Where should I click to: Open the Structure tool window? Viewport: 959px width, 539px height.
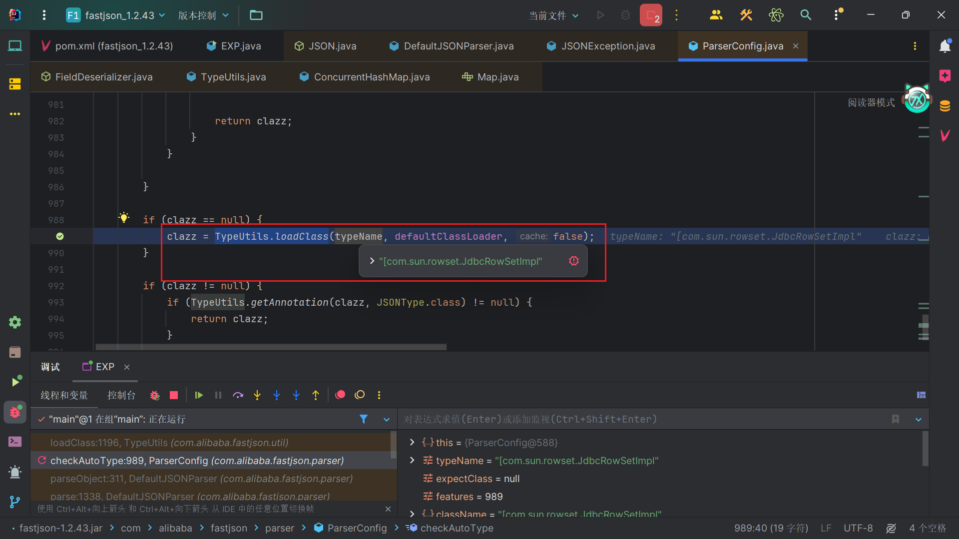click(15, 84)
